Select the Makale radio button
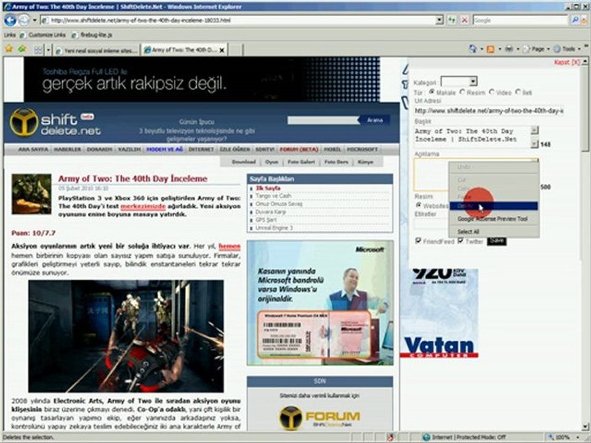The image size is (591, 443). (432, 92)
